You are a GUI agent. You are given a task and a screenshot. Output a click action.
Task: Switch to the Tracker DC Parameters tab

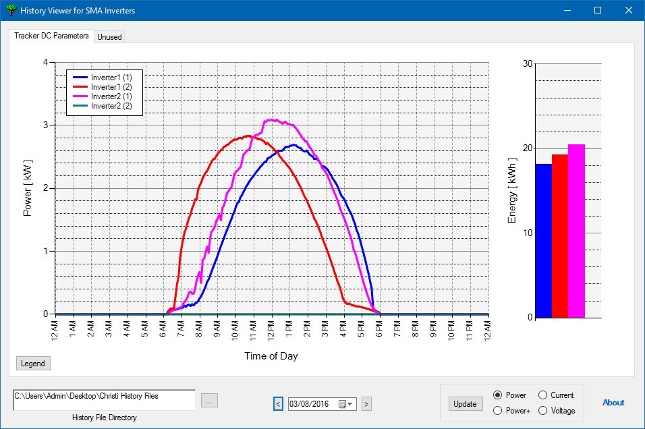point(51,36)
